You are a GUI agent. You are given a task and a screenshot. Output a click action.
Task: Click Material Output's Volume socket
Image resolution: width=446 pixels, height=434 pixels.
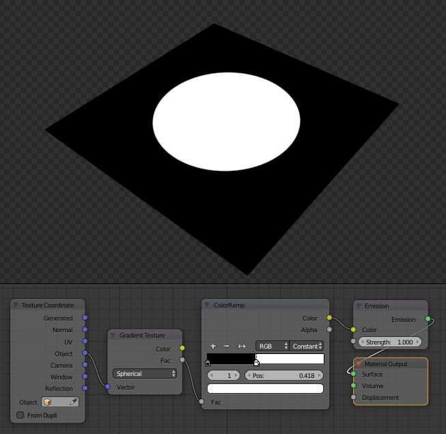353,385
